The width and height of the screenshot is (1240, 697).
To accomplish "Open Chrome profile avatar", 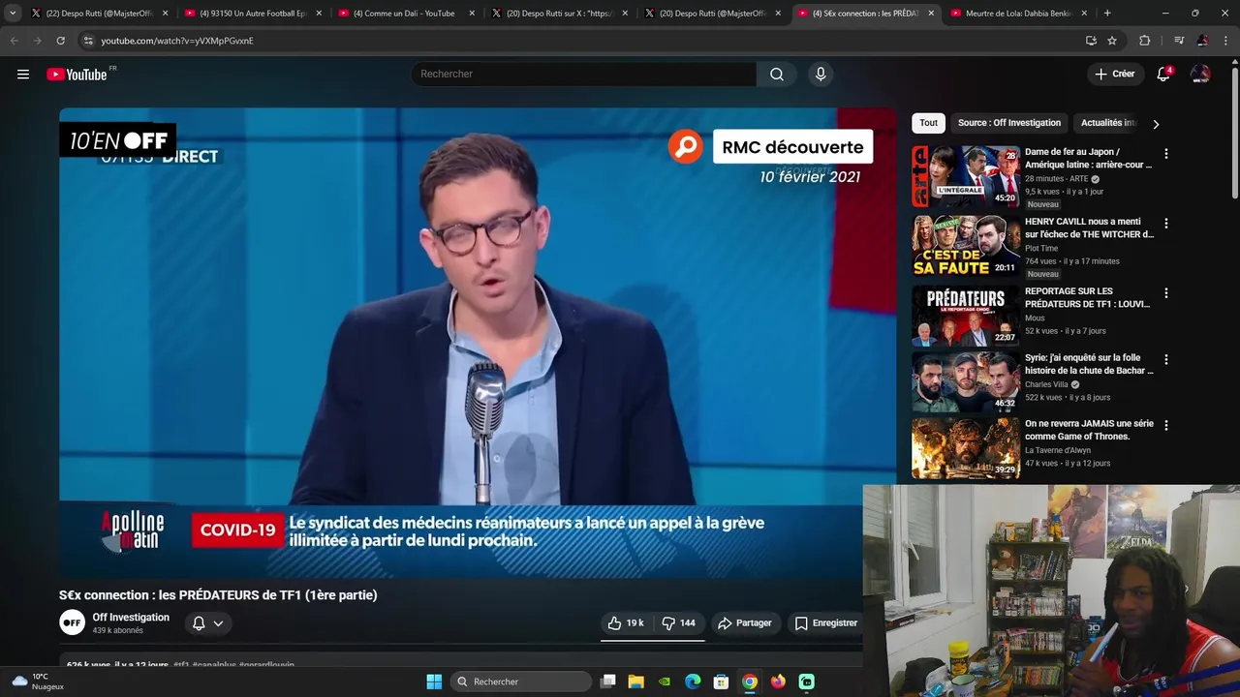I will 1202,41.
